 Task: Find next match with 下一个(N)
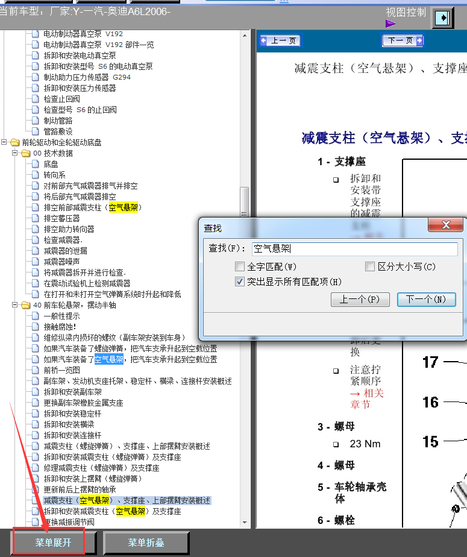tap(426, 300)
